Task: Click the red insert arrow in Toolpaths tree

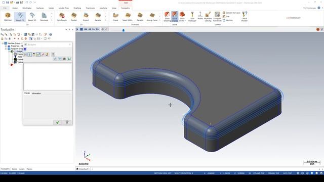Action: tap(12, 65)
